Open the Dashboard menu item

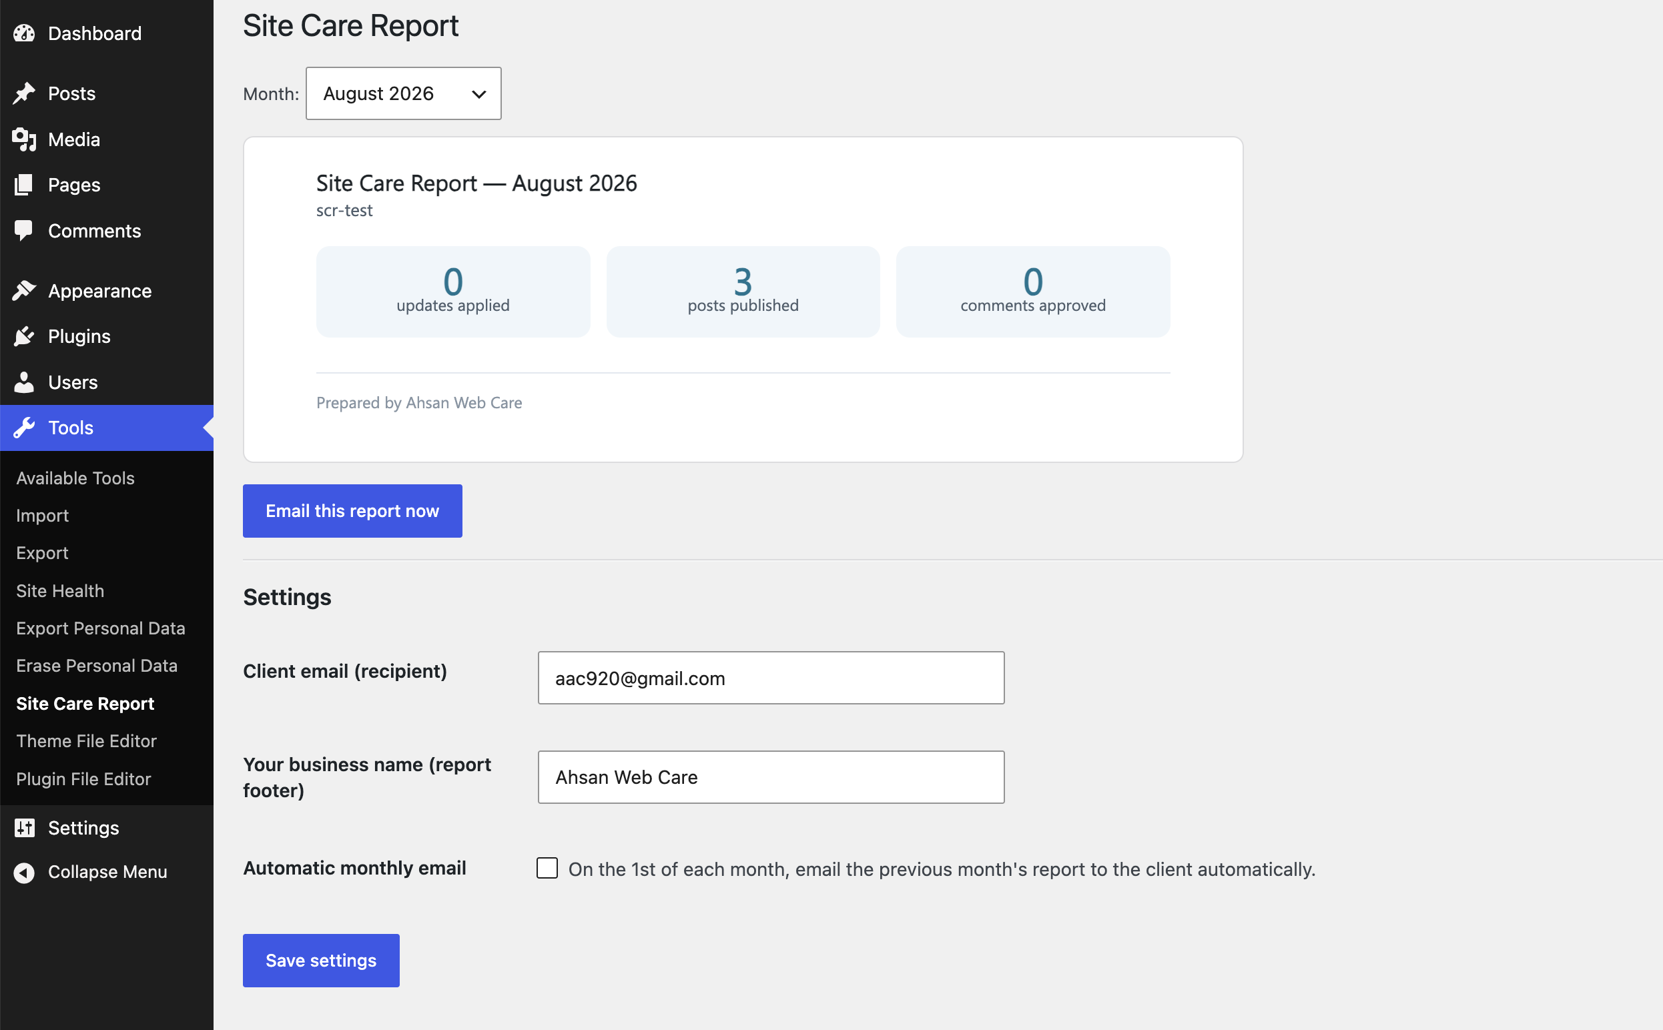tap(95, 33)
